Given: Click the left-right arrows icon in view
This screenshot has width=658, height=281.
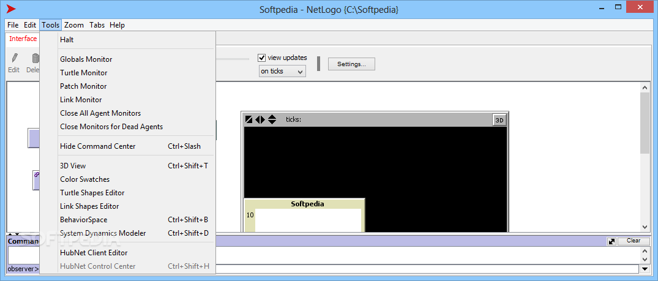Looking at the screenshot, I should 260,120.
